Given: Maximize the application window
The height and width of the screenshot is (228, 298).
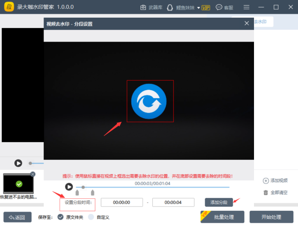Looking at the screenshot, I should 276,7.
